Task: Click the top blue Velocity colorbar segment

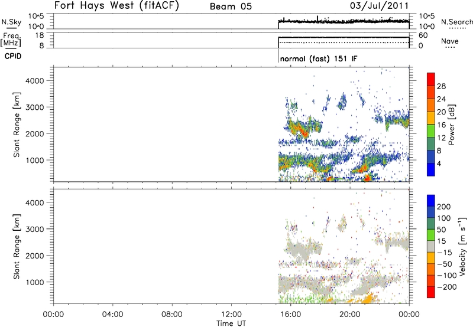Action: point(431,201)
